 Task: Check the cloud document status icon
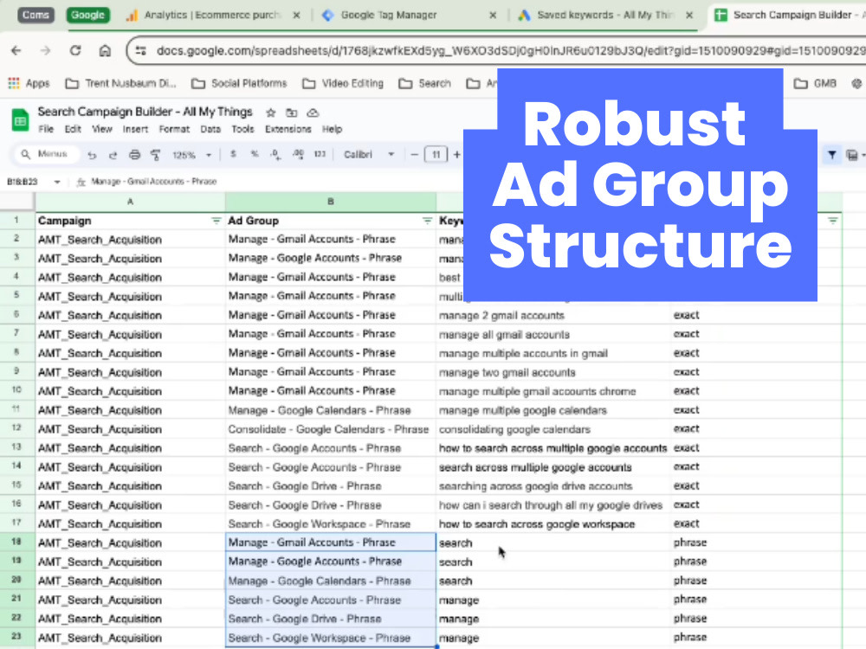[313, 112]
